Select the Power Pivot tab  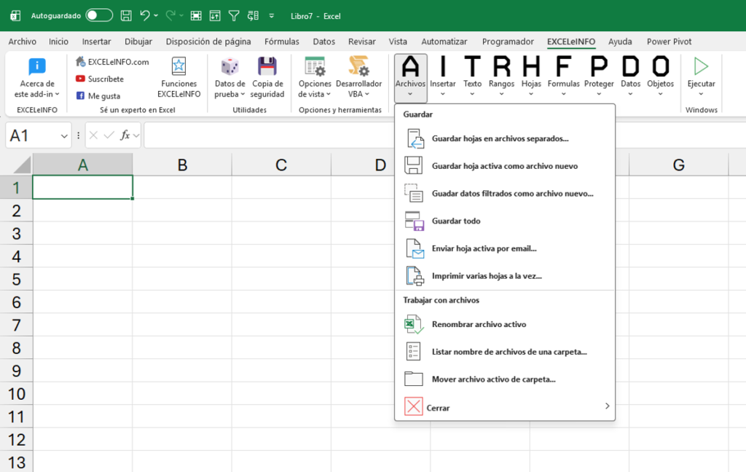(669, 42)
